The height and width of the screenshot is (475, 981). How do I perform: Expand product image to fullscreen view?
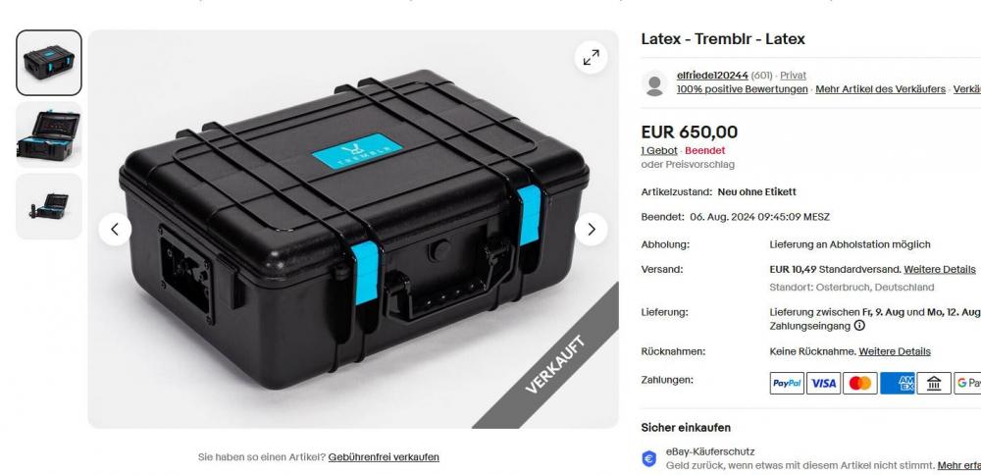coord(591,58)
